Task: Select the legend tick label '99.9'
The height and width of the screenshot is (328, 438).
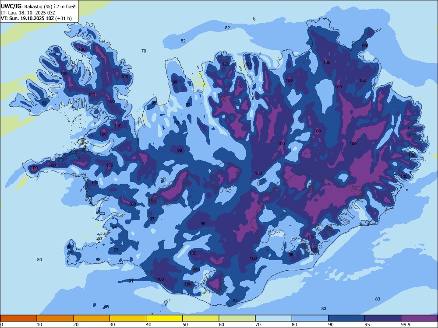Action: pos(405,325)
